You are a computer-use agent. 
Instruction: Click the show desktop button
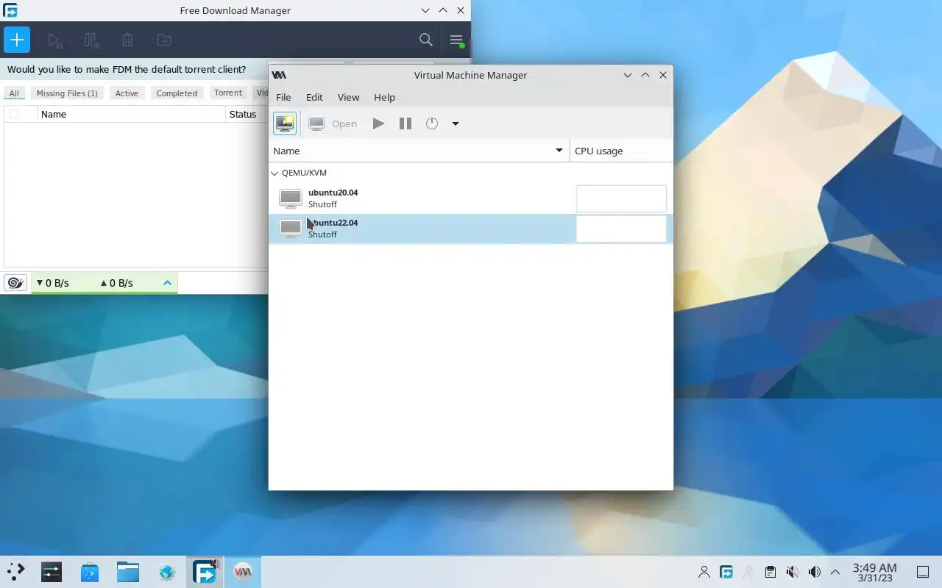pos(922,572)
